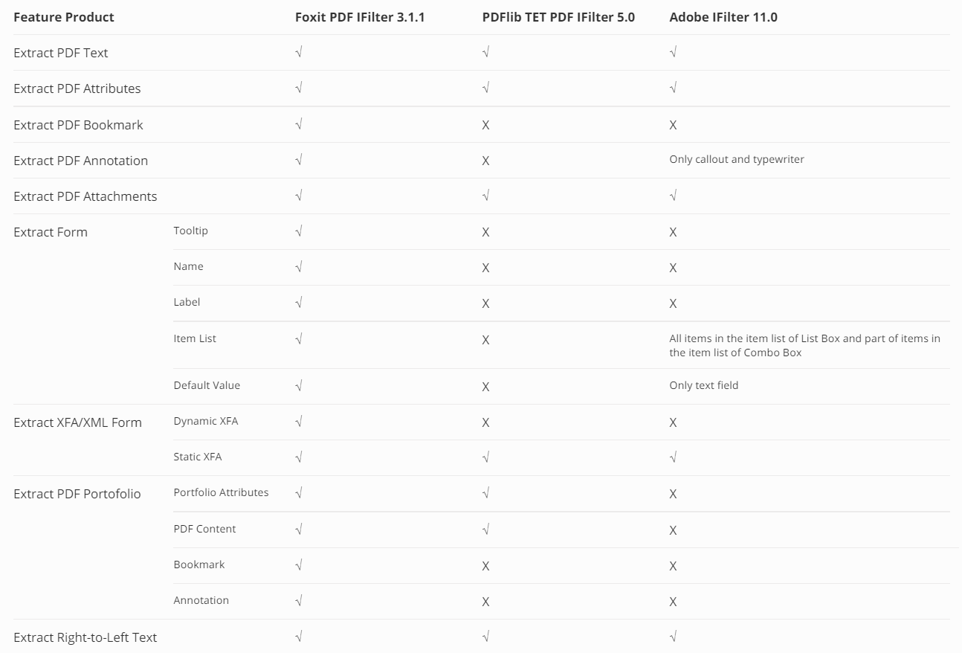Image resolution: width=962 pixels, height=653 pixels.
Task: Click the 'Only text field' cell text
Action: [703, 385]
